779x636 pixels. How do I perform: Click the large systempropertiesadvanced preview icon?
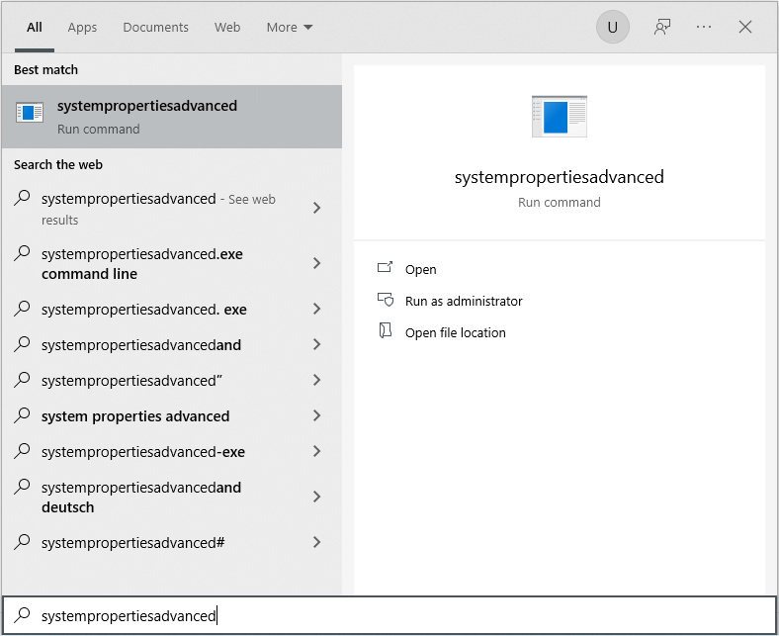coord(559,117)
